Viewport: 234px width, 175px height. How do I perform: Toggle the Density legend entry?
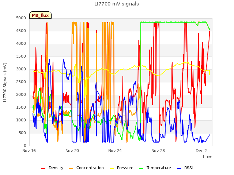[x=52, y=168]
